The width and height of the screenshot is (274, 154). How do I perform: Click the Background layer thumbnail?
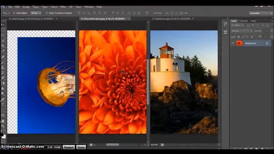click(x=240, y=43)
